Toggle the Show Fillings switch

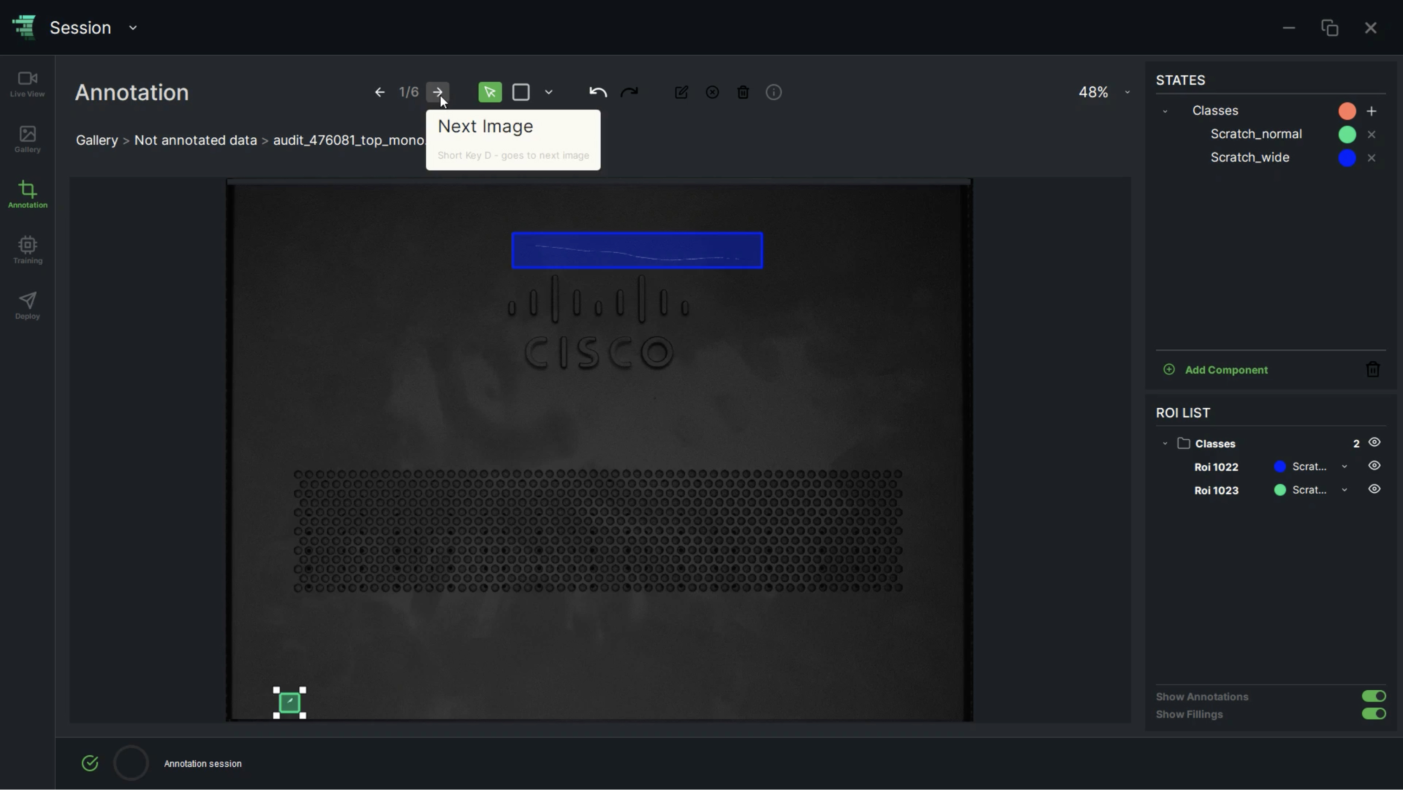tap(1374, 714)
